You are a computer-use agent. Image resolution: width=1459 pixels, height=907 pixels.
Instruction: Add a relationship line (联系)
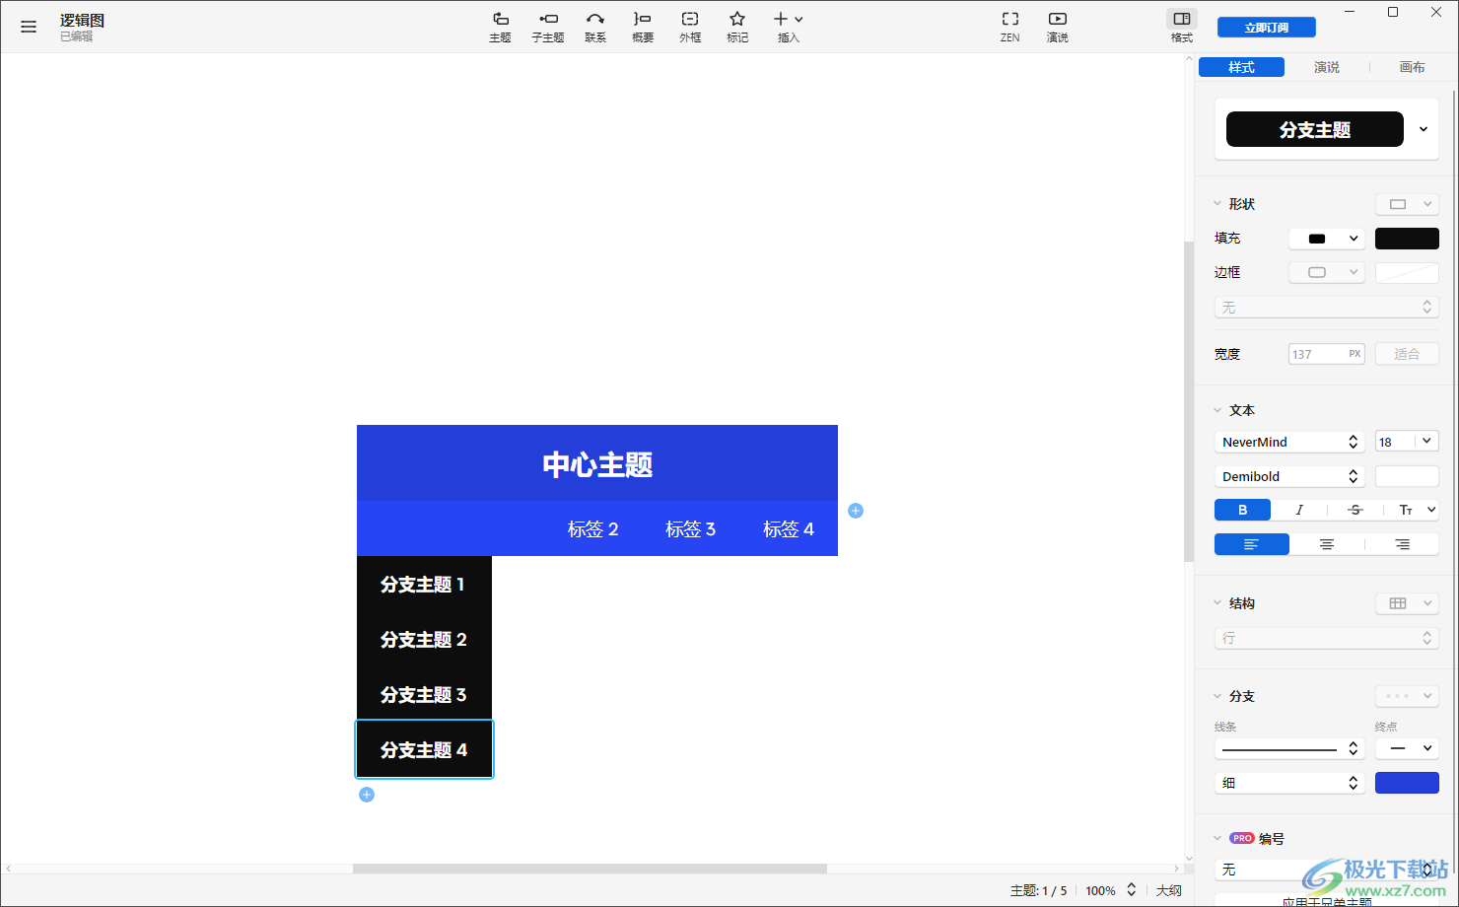[x=595, y=27]
